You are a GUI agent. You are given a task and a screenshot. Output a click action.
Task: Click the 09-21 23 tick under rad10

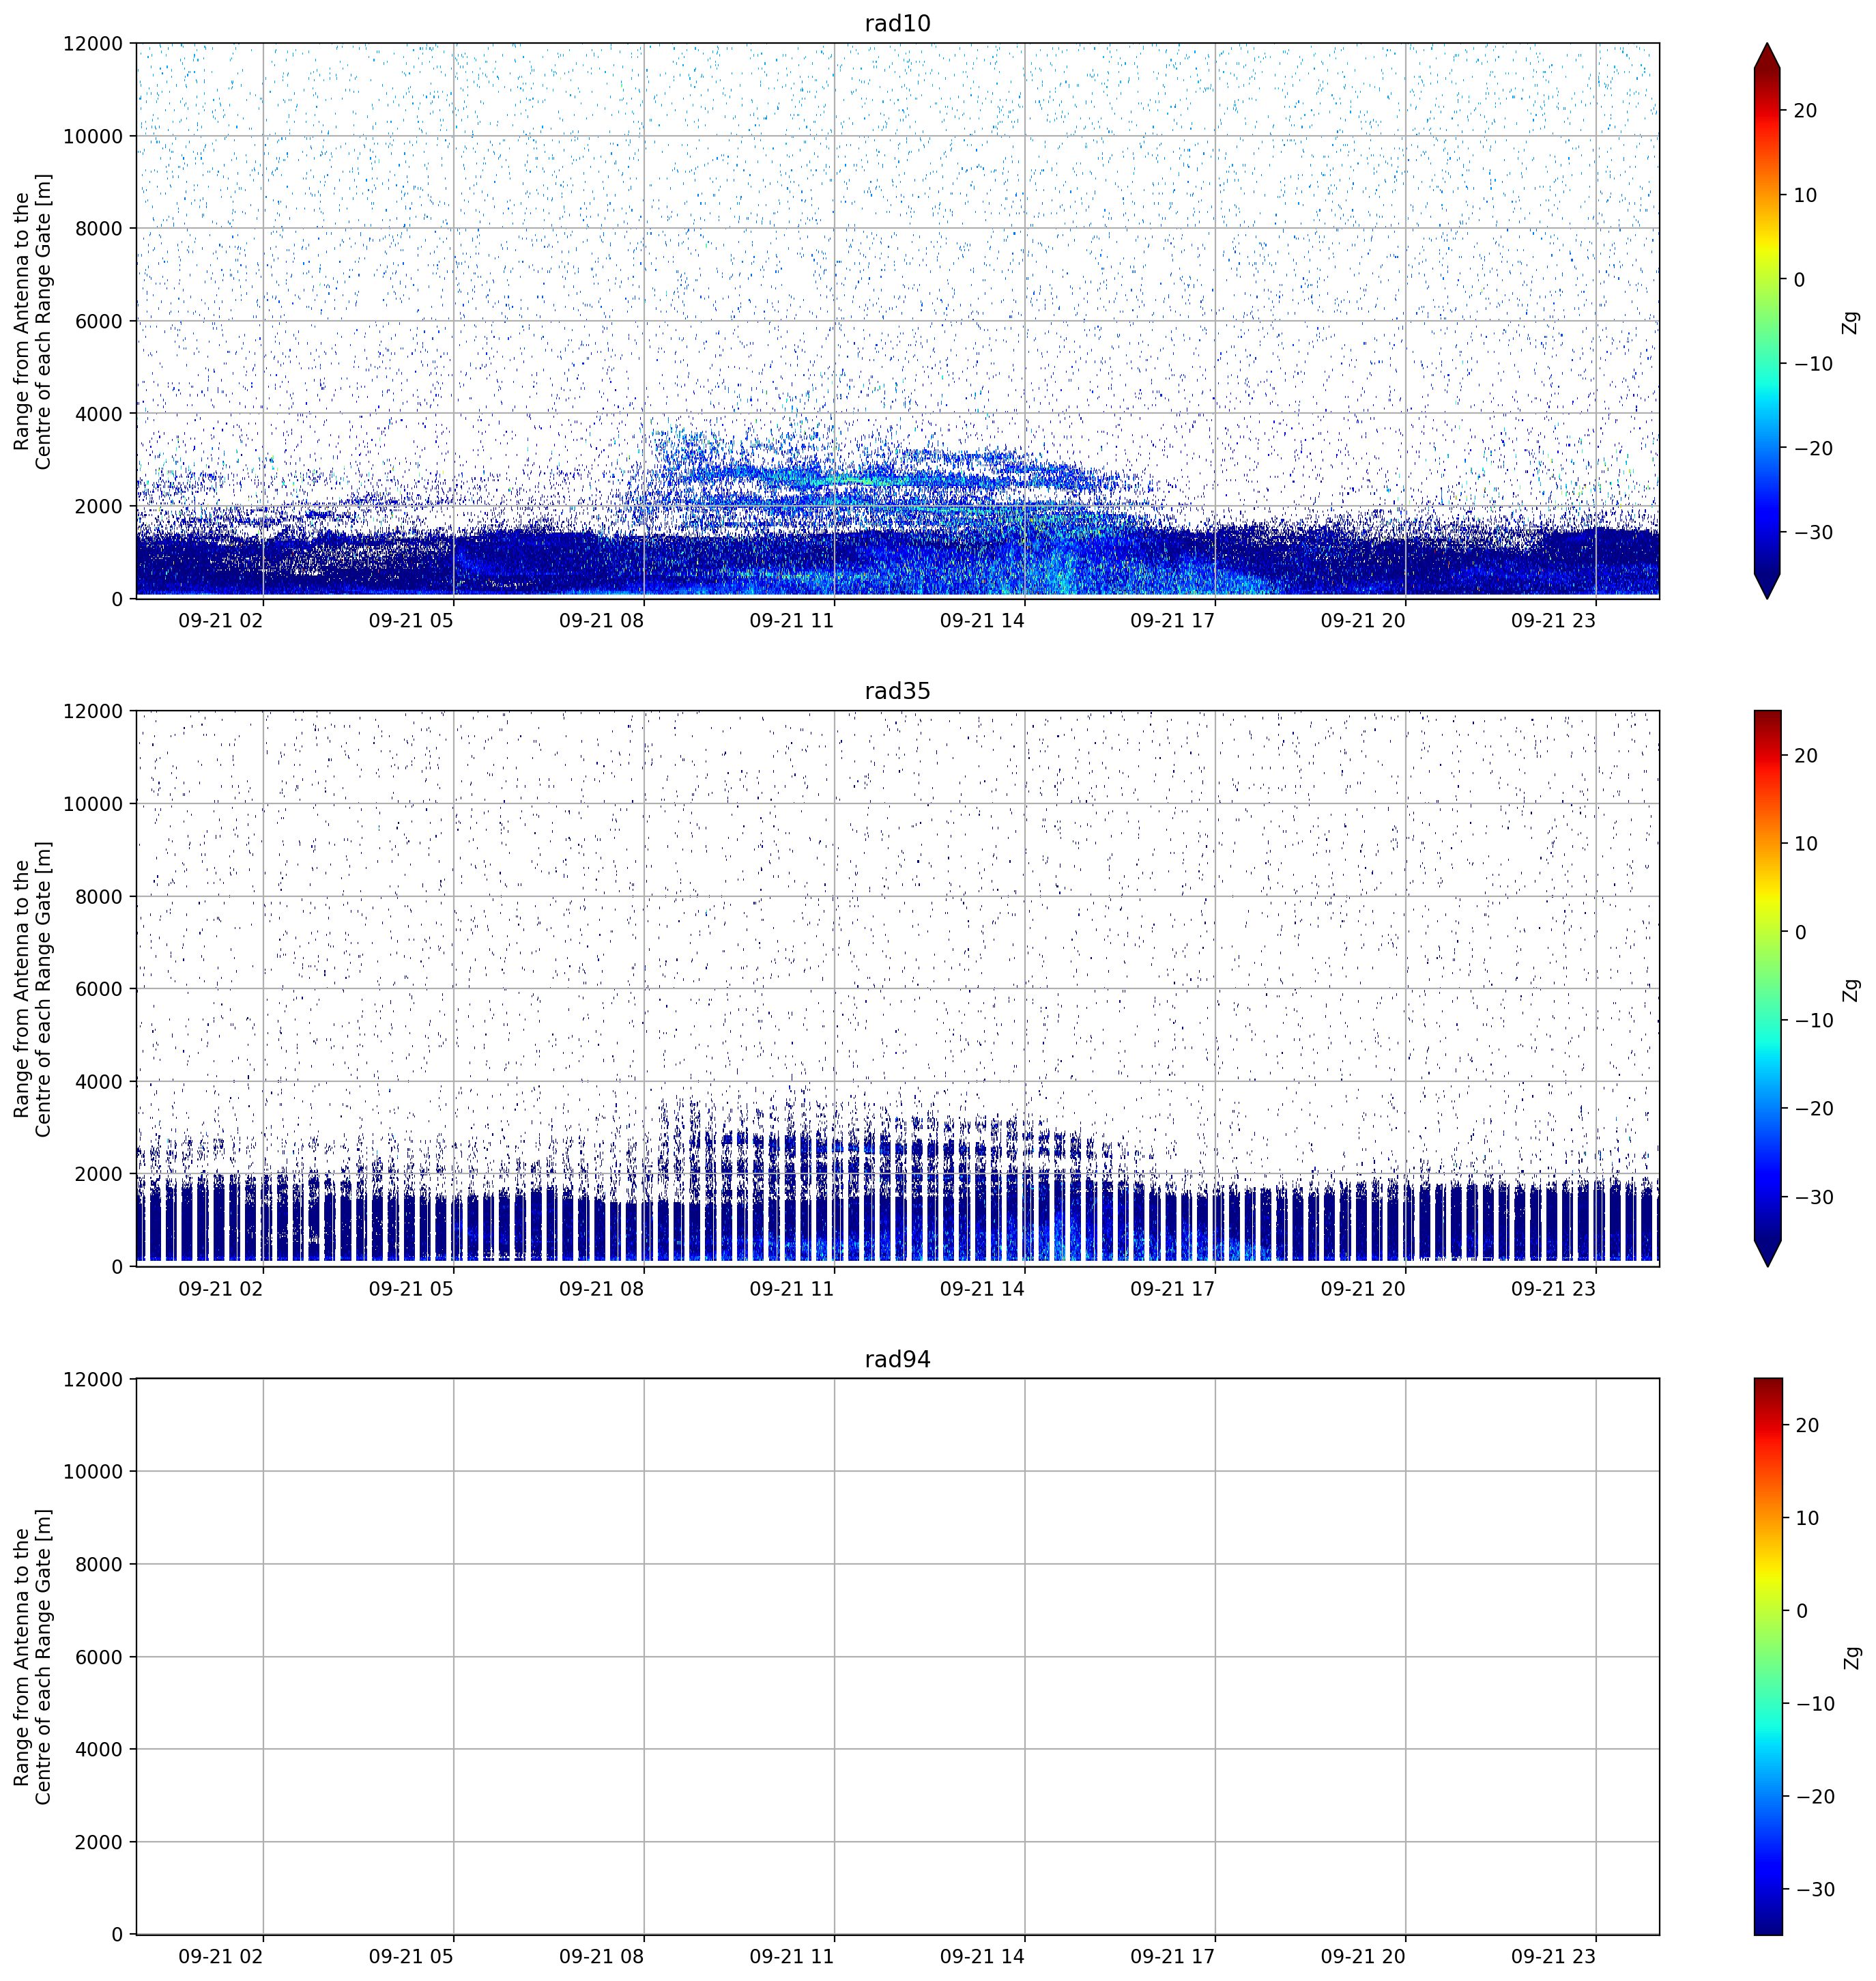1553,621
